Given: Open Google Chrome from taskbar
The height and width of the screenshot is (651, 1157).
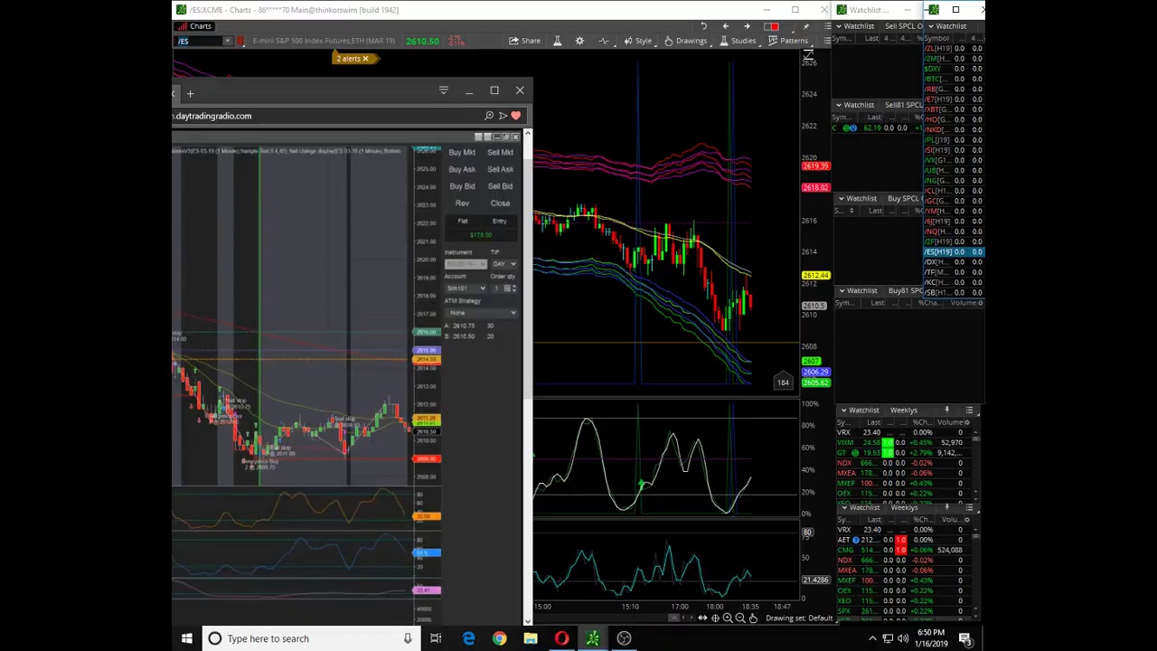Looking at the screenshot, I should [499, 638].
